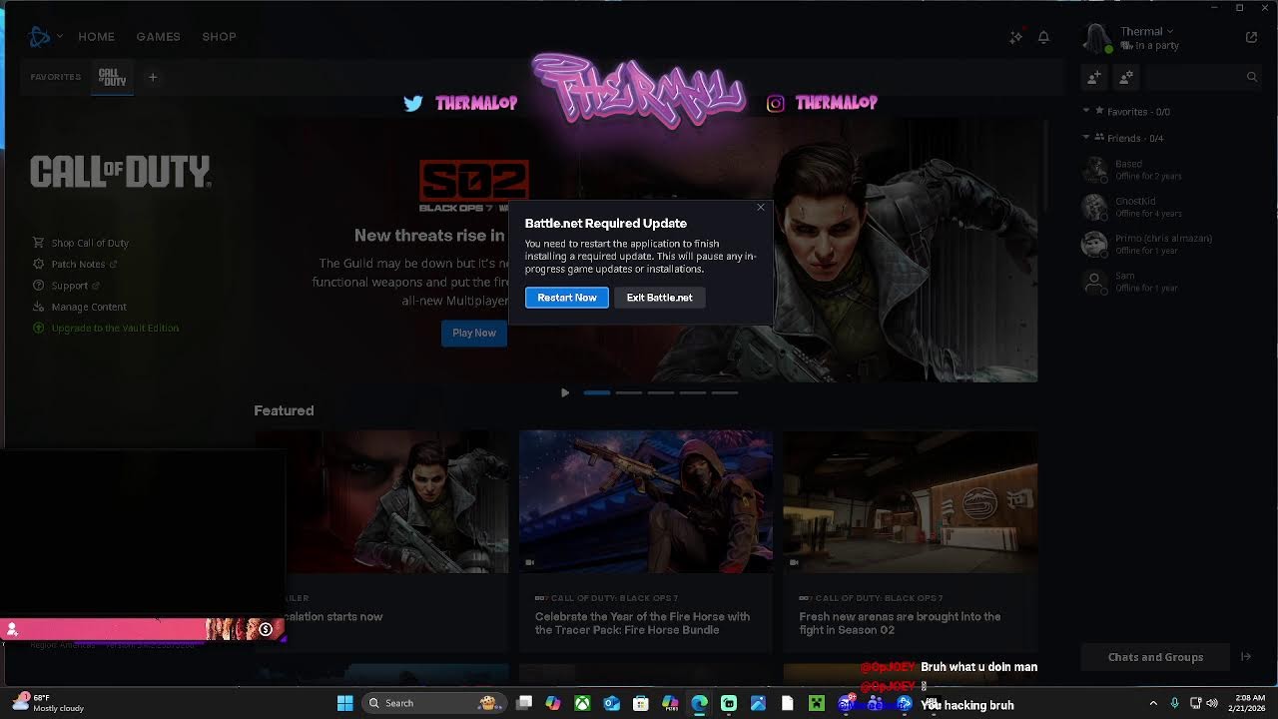
Task: Open Microsoft Edge from taskbar
Action: click(x=699, y=703)
